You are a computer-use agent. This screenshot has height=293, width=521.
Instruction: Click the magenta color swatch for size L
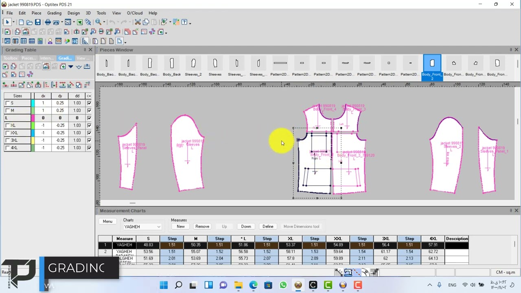pyautogui.click(x=33, y=118)
